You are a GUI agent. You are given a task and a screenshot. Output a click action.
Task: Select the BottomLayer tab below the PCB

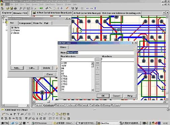[49, 105]
